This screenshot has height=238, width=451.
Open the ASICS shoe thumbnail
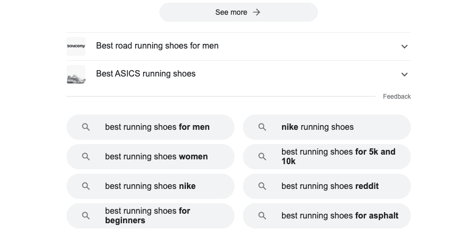(76, 74)
